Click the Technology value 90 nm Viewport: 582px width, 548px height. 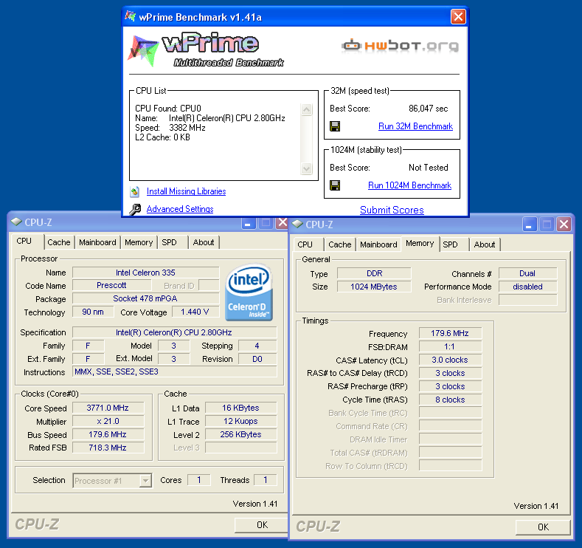click(93, 312)
